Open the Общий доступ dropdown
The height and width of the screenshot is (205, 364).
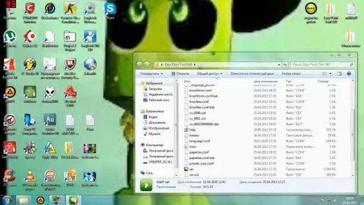point(209,73)
